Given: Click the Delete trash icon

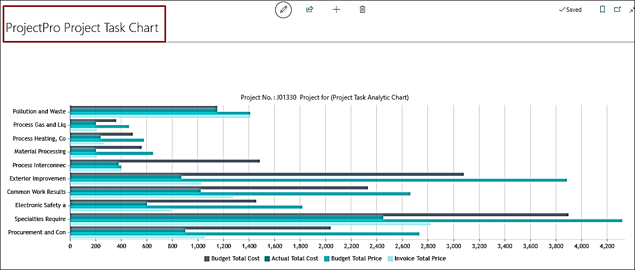Looking at the screenshot, I should pyautogui.click(x=363, y=10).
